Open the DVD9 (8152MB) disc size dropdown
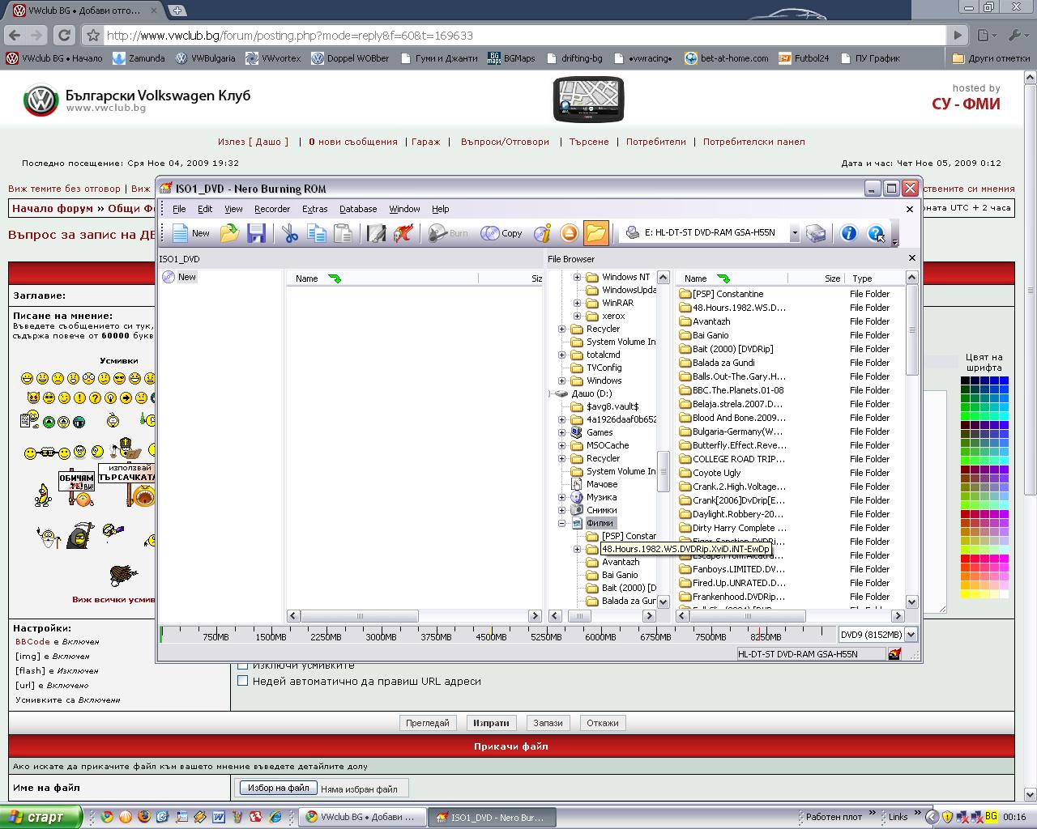Viewport: 1037px width, 829px height. coord(911,636)
